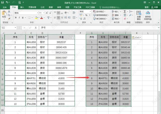Increase font size with larger A icon
The image size is (161, 114).
47,13
